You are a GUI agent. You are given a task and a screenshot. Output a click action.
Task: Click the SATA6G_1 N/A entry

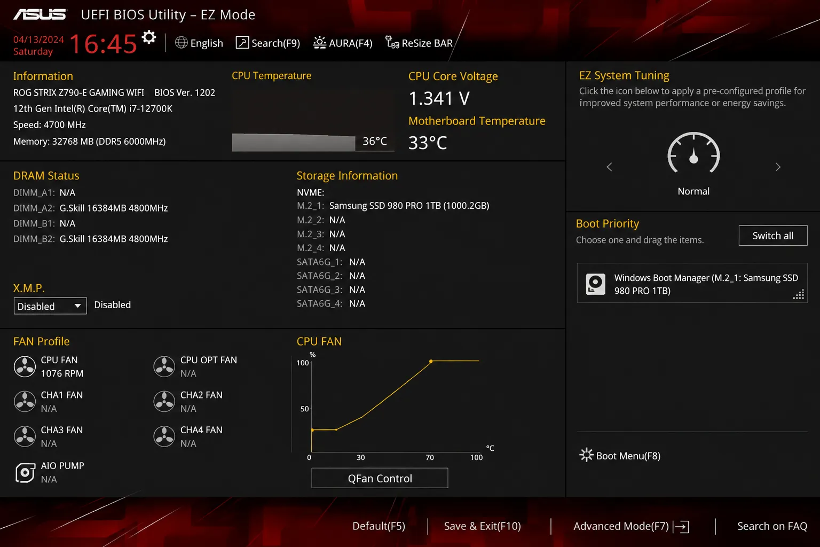pyautogui.click(x=331, y=262)
